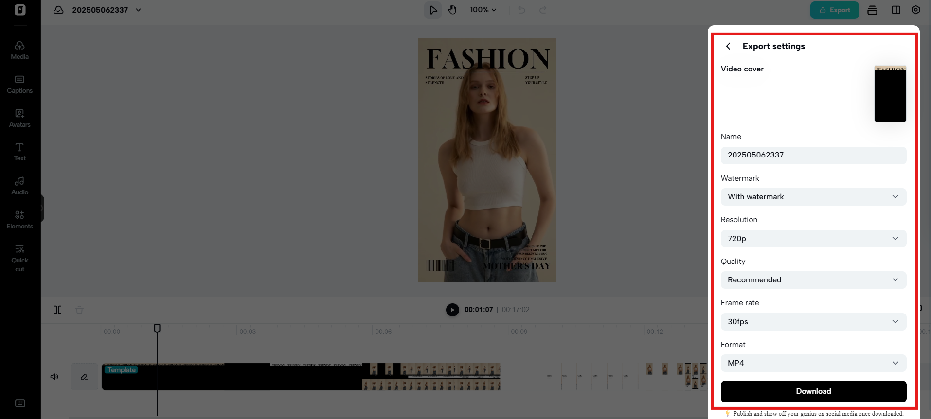Play the video preview
The height and width of the screenshot is (419, 931).
452,310
